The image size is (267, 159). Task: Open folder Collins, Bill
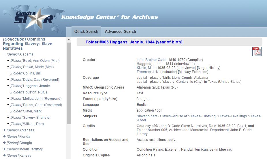tap(26, 73)
